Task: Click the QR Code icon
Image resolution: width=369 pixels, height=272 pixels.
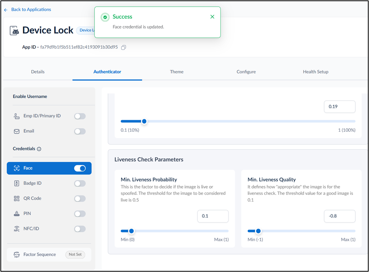Action: pyautogui.click(x=17, y=198)
